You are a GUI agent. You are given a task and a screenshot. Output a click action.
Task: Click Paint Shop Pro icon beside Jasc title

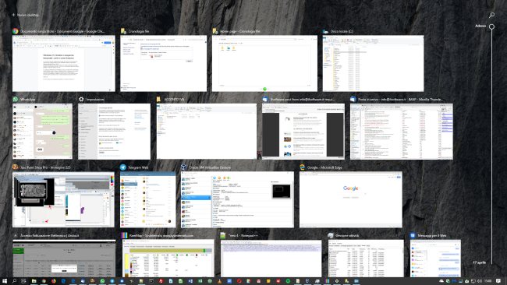tap(15, 167)
